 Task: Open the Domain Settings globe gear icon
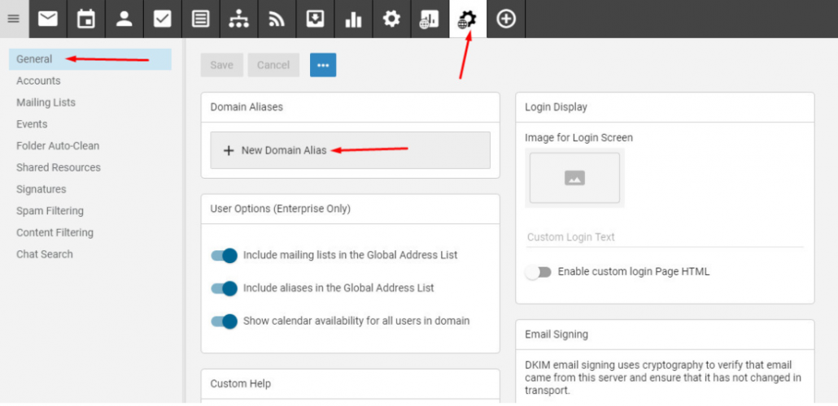467,19
